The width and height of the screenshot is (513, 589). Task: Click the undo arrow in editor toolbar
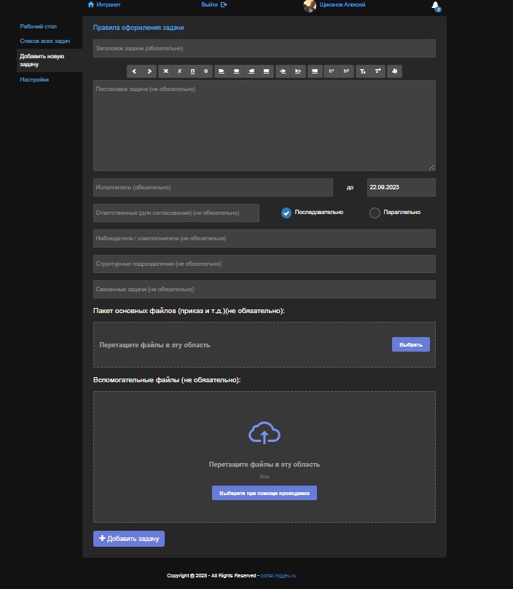(134, 71)
